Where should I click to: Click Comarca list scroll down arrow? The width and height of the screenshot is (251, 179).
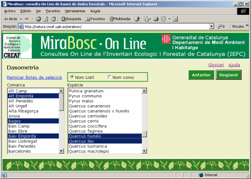click(x=61, y=151)
